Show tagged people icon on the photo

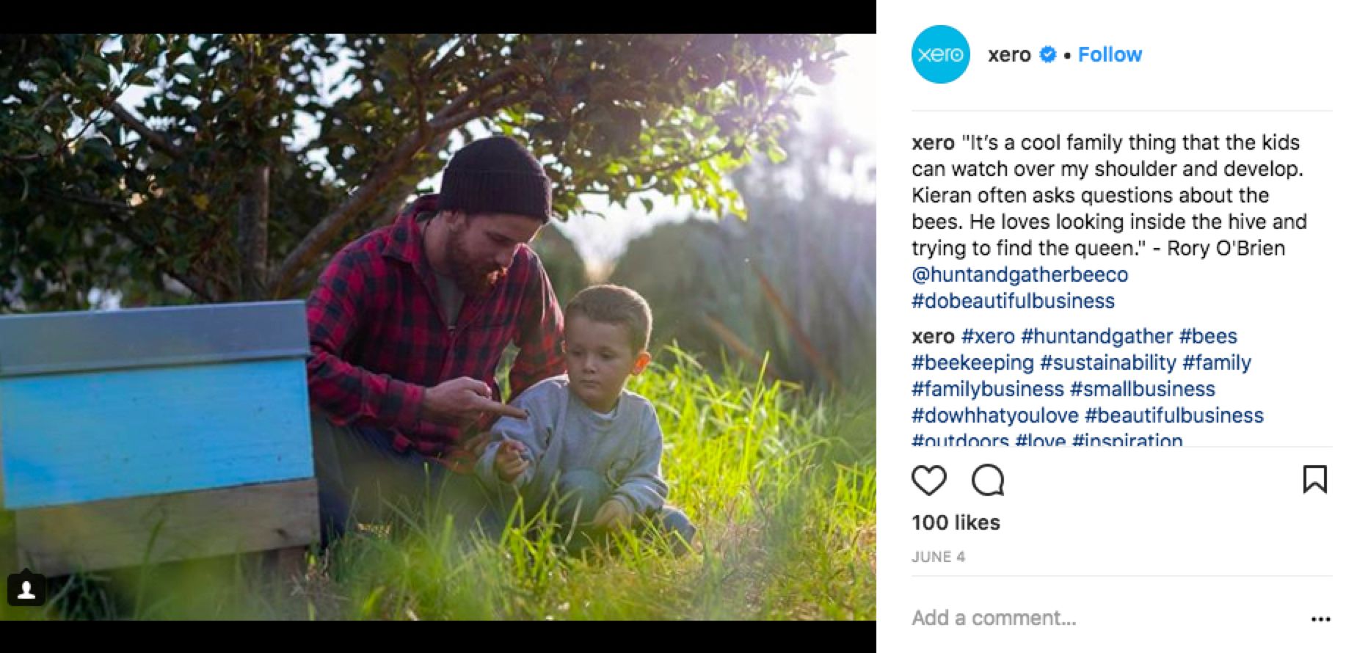coord(26,589)
